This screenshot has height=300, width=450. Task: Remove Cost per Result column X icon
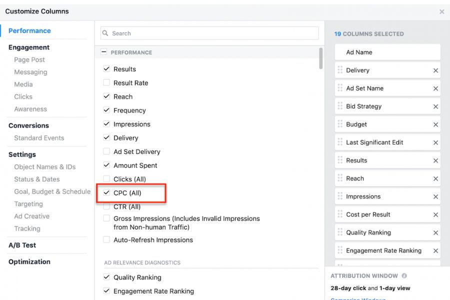435,214
